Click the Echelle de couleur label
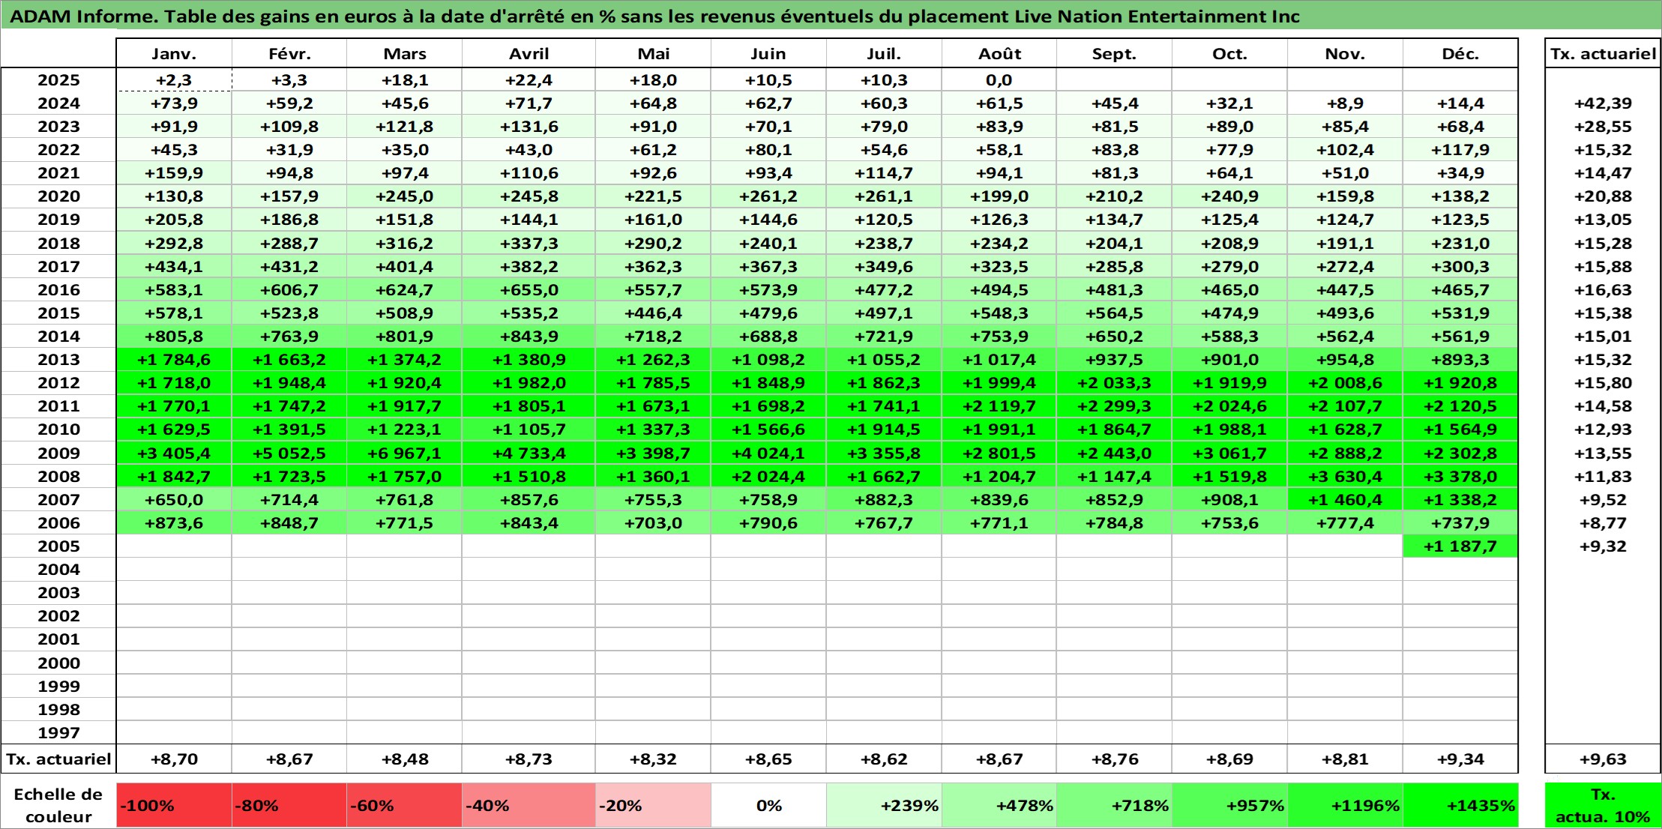The width and height of the screenshot is (1662, 829). pos(58,806)
